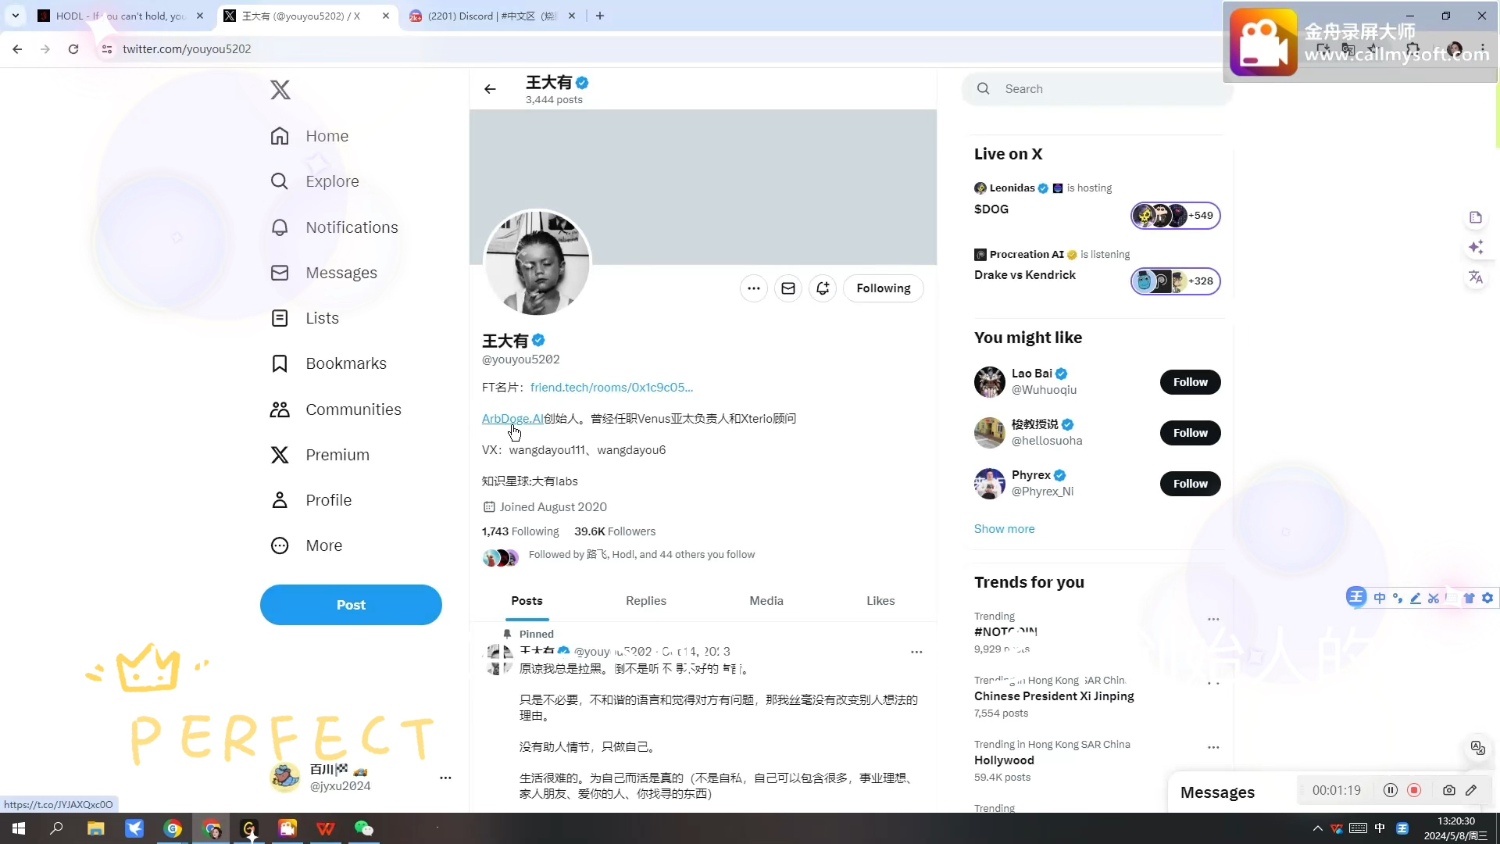Click the translate icon on right edge
1500x844 pixels.
tap(1476, 277)
